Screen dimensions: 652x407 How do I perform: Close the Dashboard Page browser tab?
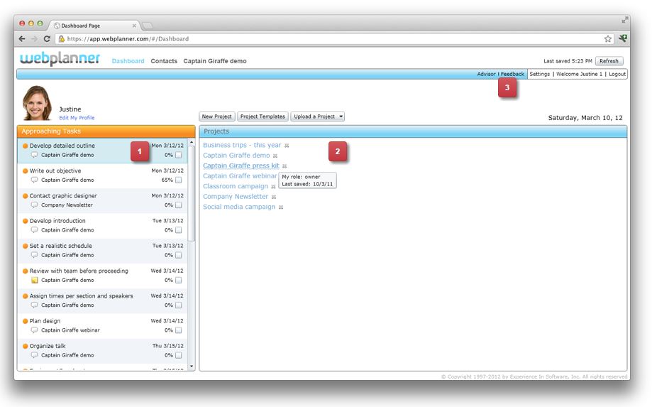(134, 26)
